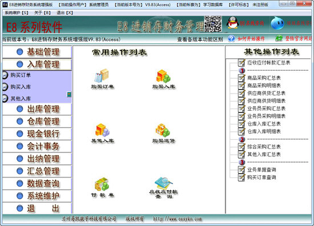This screenshot has width=314, height=226.
Task: Click the report icon beside 购买订单查询
Action: point(241,177)
